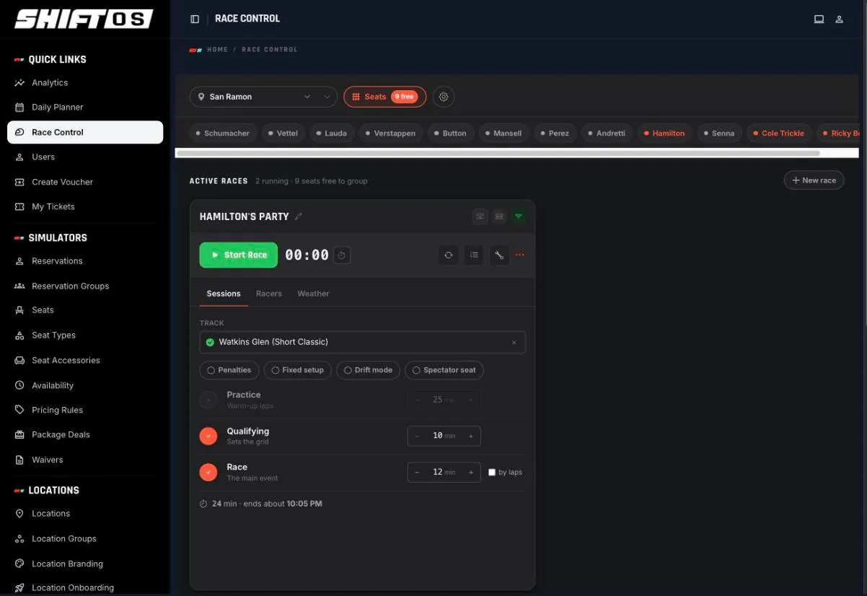867x596 pixels.
Task: Toggle the sidebar panel icon
Action: [195, 19]
